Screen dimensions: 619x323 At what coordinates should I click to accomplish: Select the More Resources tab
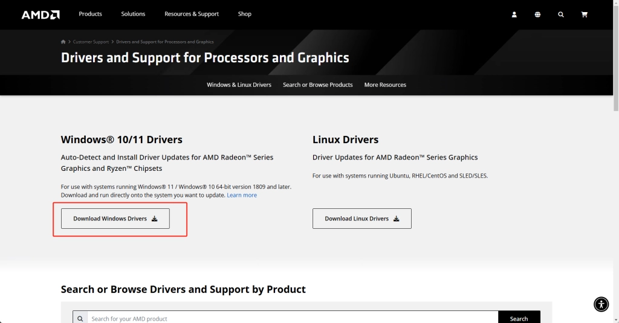pyautogui.click(x=385, y=85)
